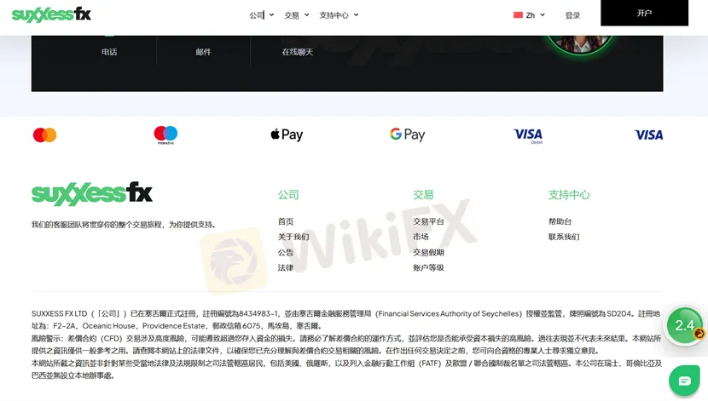Select the 电话 contact option
The height and width of the screenshot is (401, 708).
(x=109, y=52)
